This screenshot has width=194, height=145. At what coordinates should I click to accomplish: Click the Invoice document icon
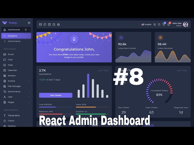click(x=5, y=81)
